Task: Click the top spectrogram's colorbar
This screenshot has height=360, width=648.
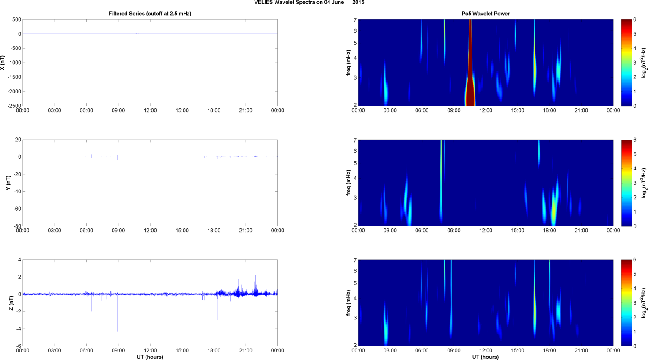Action: [627, 63]
